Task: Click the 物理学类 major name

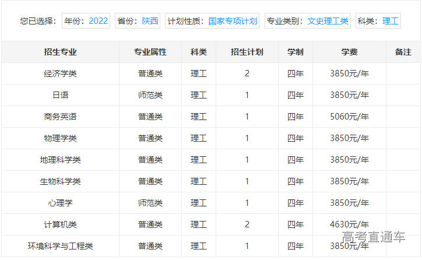Action: pyautogui.click(x=60, y=138)
